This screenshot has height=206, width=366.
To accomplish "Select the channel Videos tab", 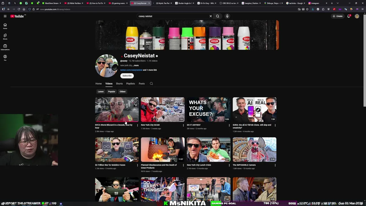I will pyautogui.click(x=109, y=84).
